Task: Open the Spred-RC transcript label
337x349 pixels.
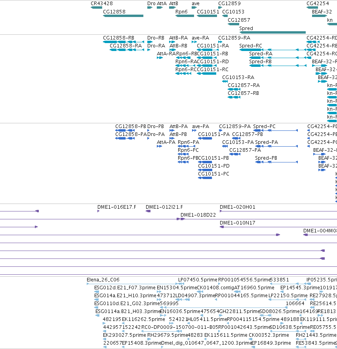Action: tap(251, 45)
